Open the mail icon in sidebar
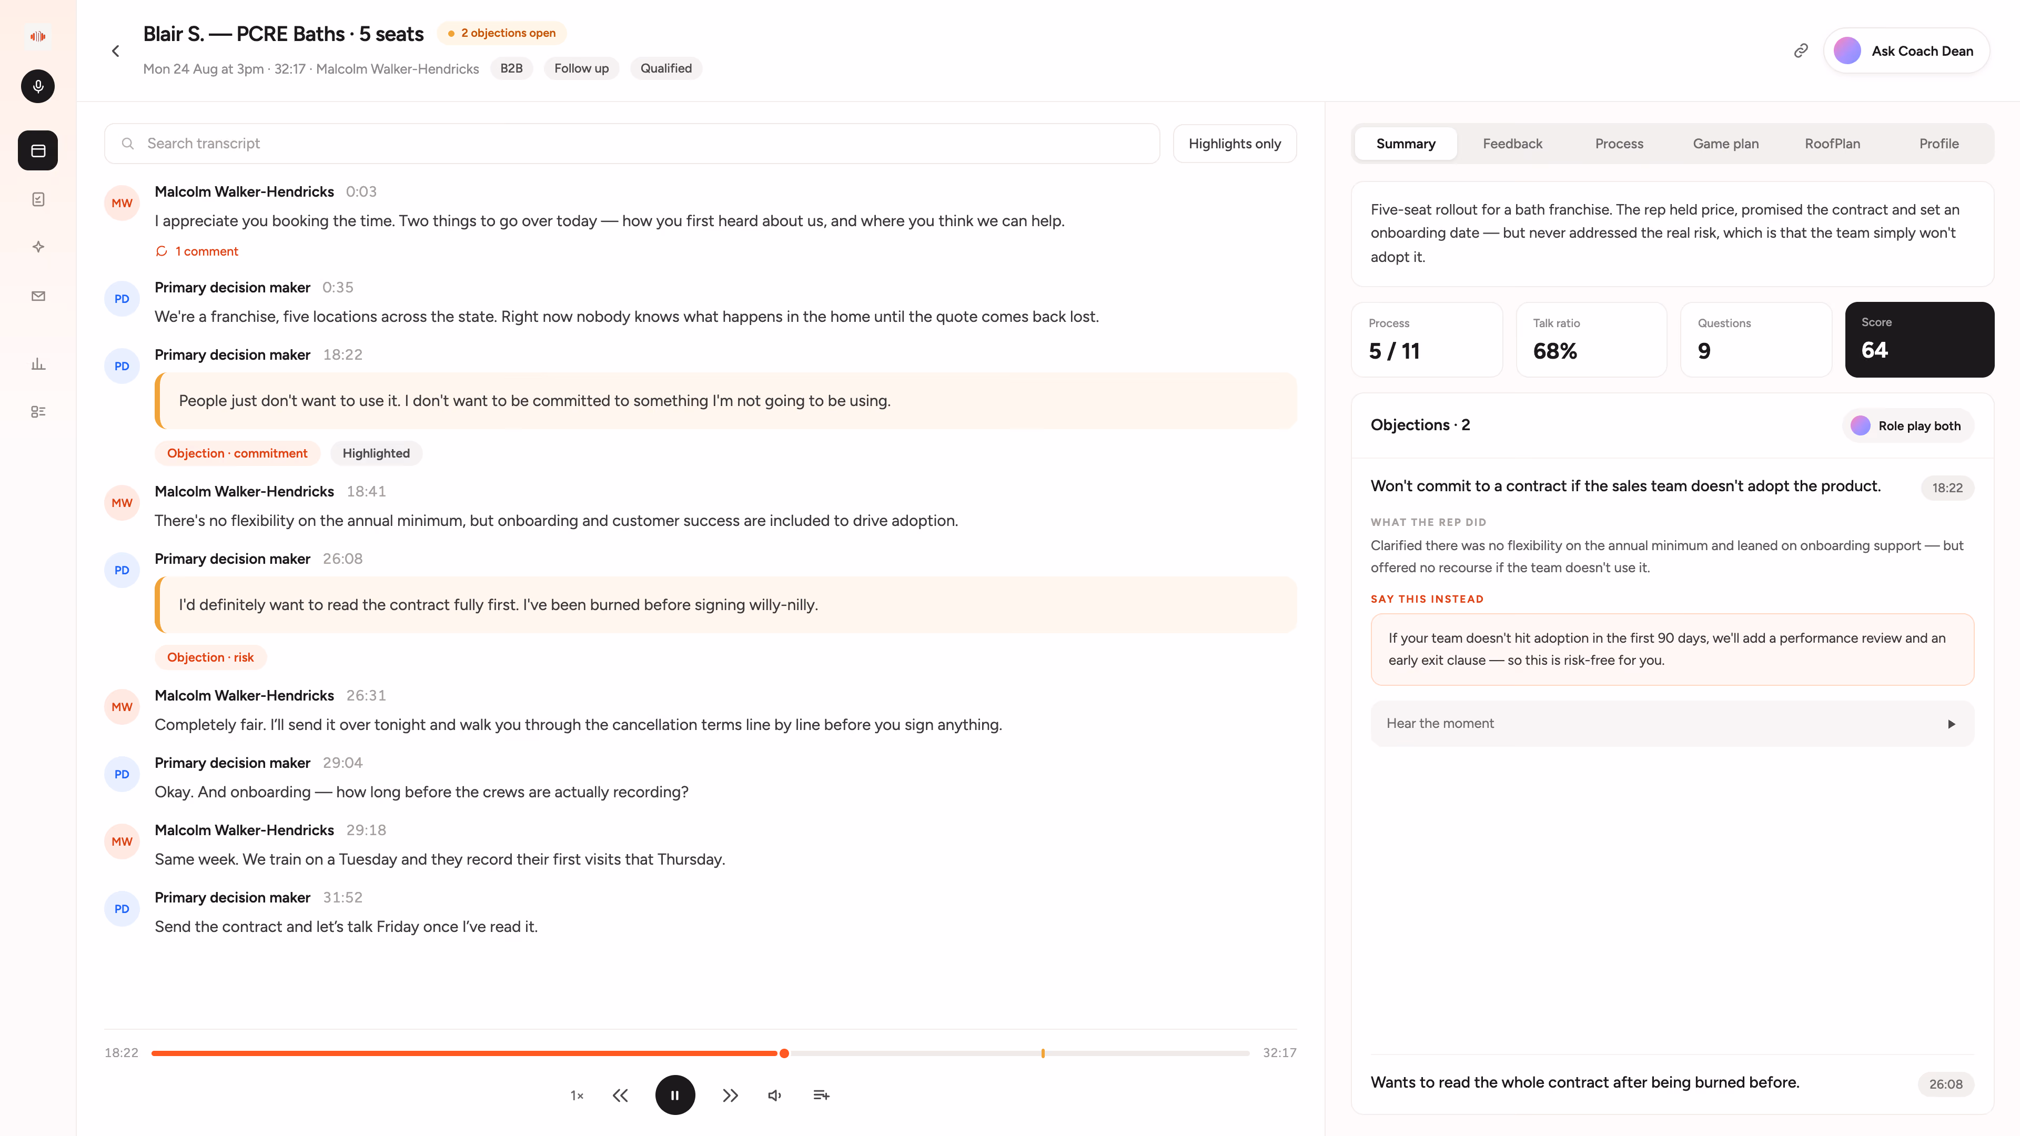Screen dimensions: 2020x1136 [x=38, y=296]
